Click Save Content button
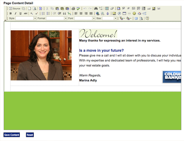 click(12, 135)
